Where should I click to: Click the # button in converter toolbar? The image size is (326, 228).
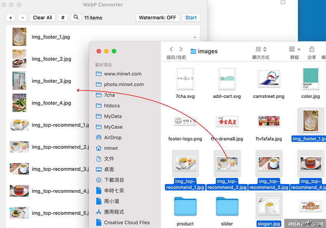click(x=63, y=18)
